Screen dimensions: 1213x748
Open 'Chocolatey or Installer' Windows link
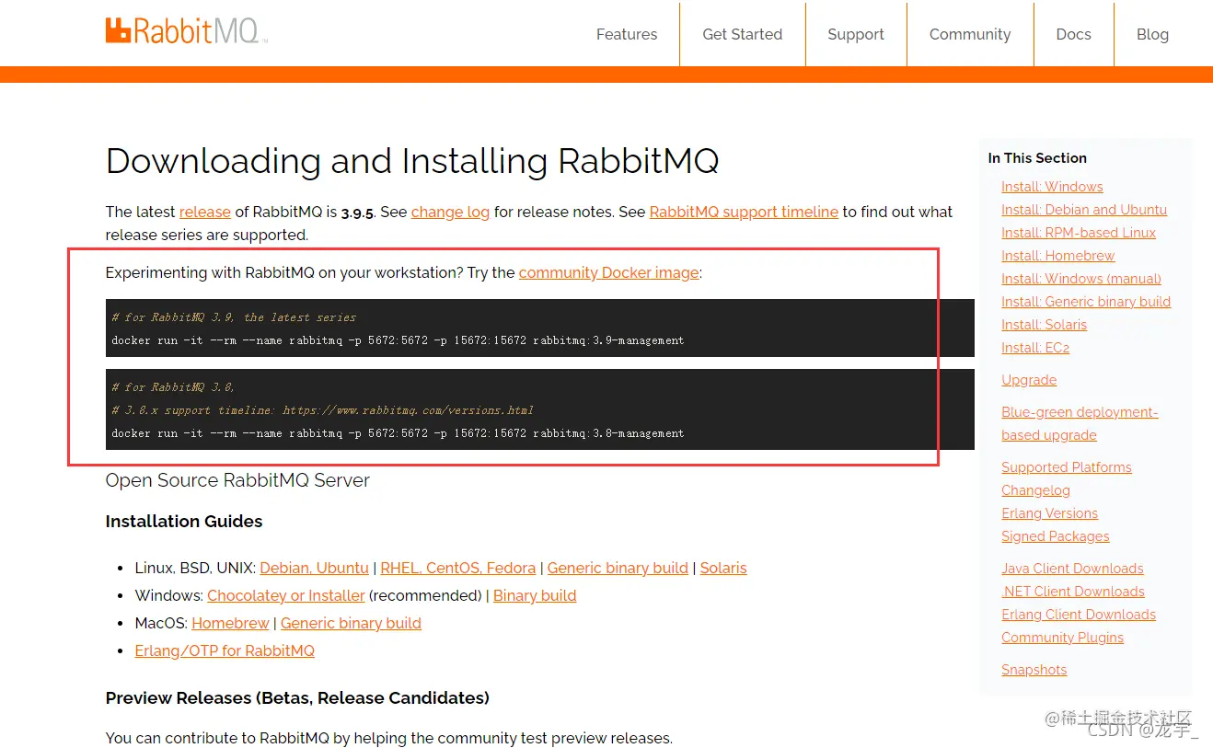point(286,595)
